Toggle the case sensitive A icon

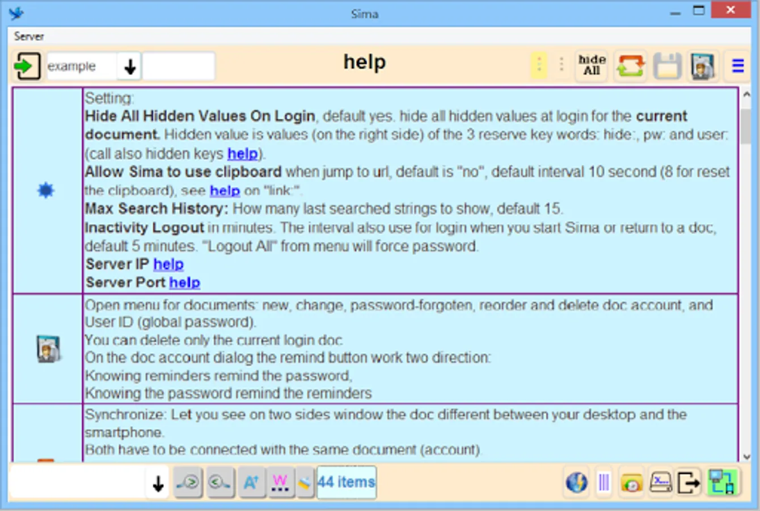pyautogui.click(x=251, y=483)
